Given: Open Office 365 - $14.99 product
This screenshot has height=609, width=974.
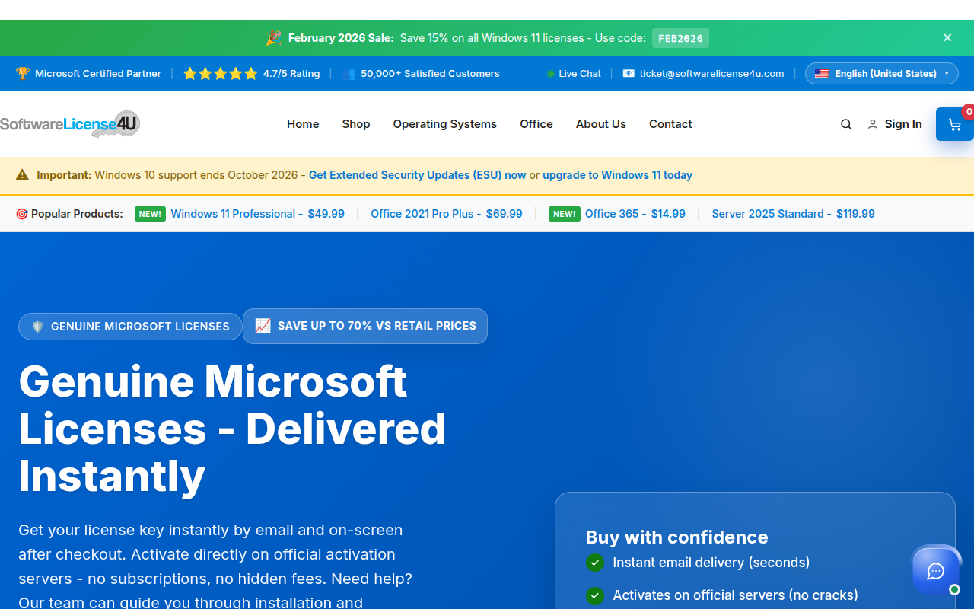Looking at the screenshot, I should pos(635,214).
